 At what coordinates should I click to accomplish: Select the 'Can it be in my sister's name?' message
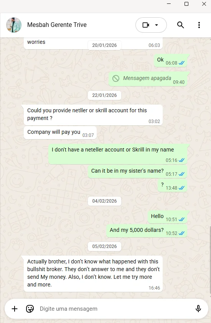137,171
